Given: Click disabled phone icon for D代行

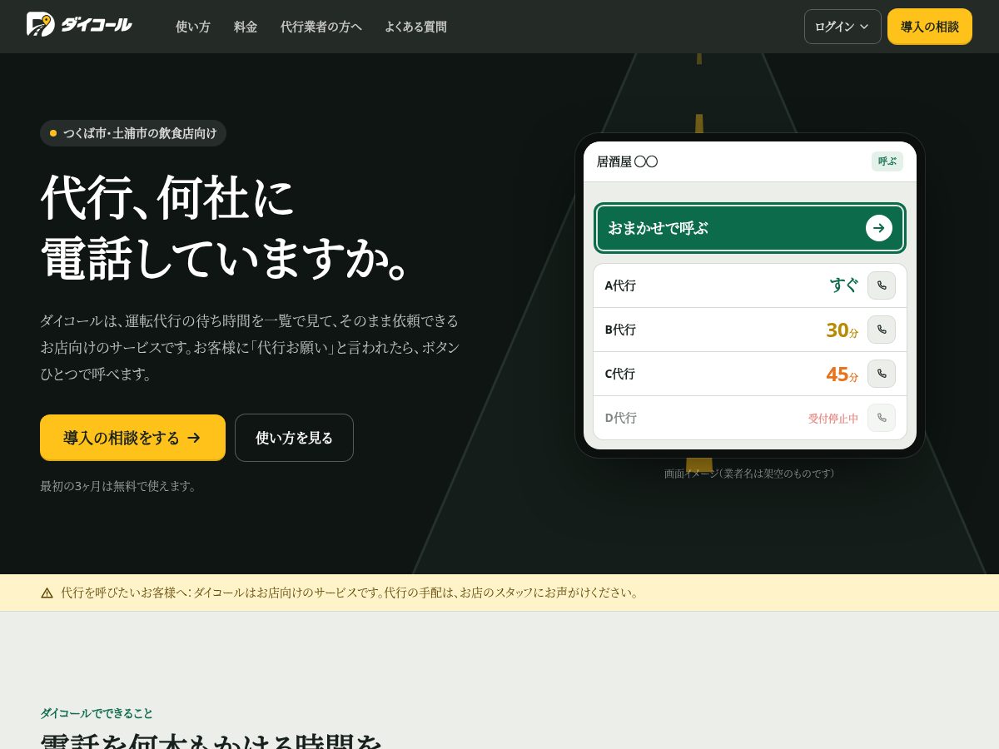Looking at the screenshot, I should (x=881, y=418).
